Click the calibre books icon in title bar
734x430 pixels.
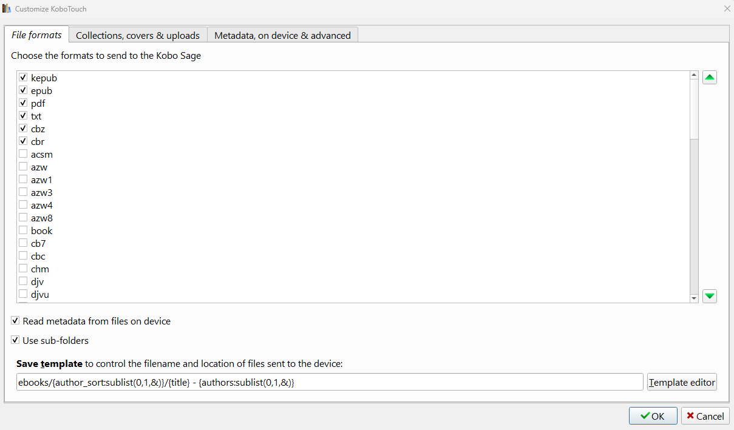tap(7, 8)
